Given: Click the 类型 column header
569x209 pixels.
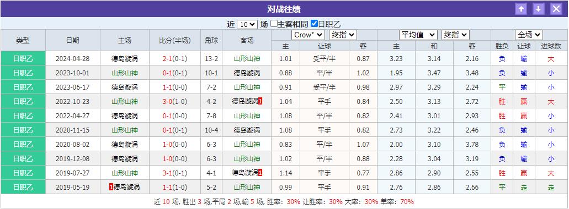Looking at the screenshot, I should (x=23, y=41).
